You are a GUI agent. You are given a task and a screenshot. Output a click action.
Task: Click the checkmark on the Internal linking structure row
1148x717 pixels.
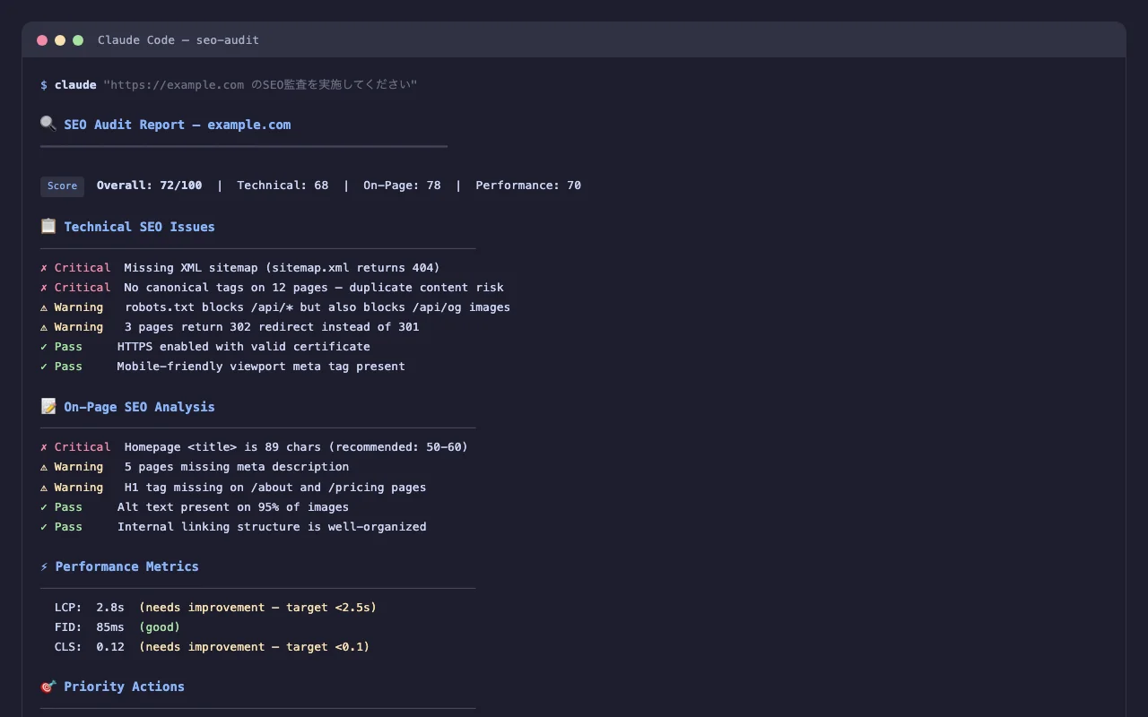coord(44,527)
